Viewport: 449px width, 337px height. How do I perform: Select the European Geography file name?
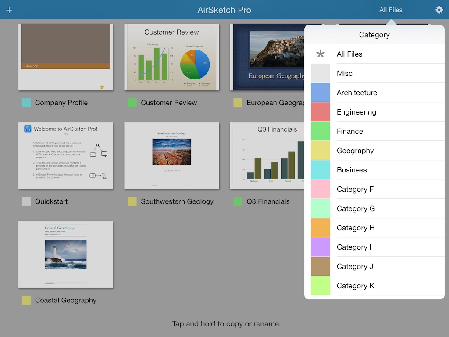(275, 103)
